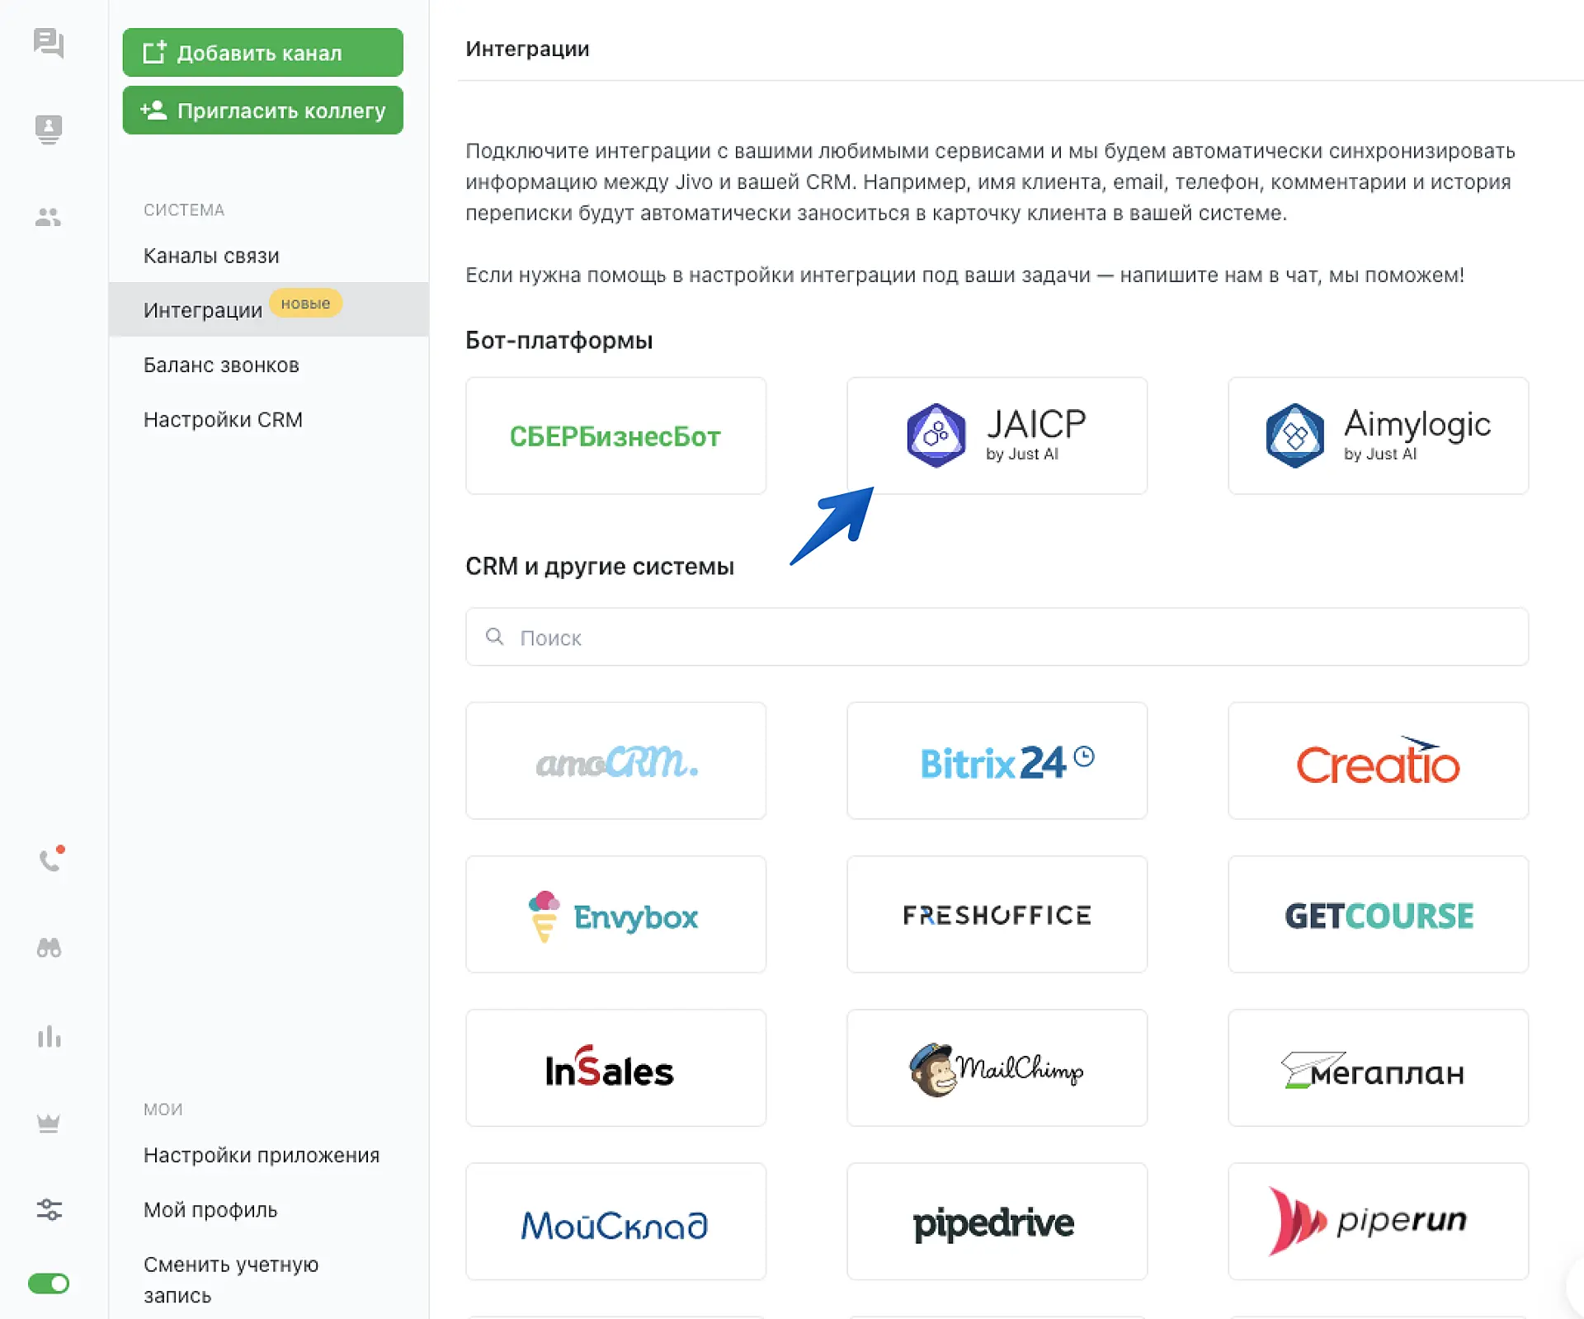This screenshot has width=1584, height=1319.
Task: Go to Настройки CRM section
Action: tap(223, 420)
